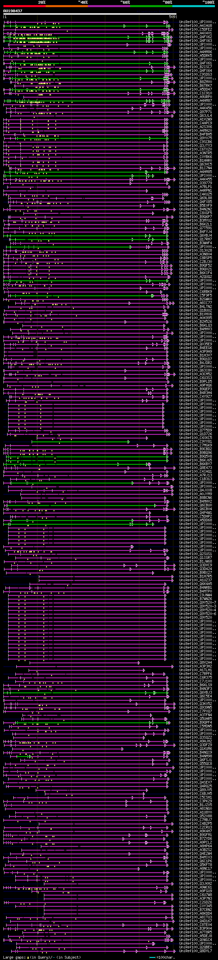Image resolution: width=218 pixels, height=960 pixels.
Task: Select label UniRef100_Q6CBU0
Action: pos(196,505)
